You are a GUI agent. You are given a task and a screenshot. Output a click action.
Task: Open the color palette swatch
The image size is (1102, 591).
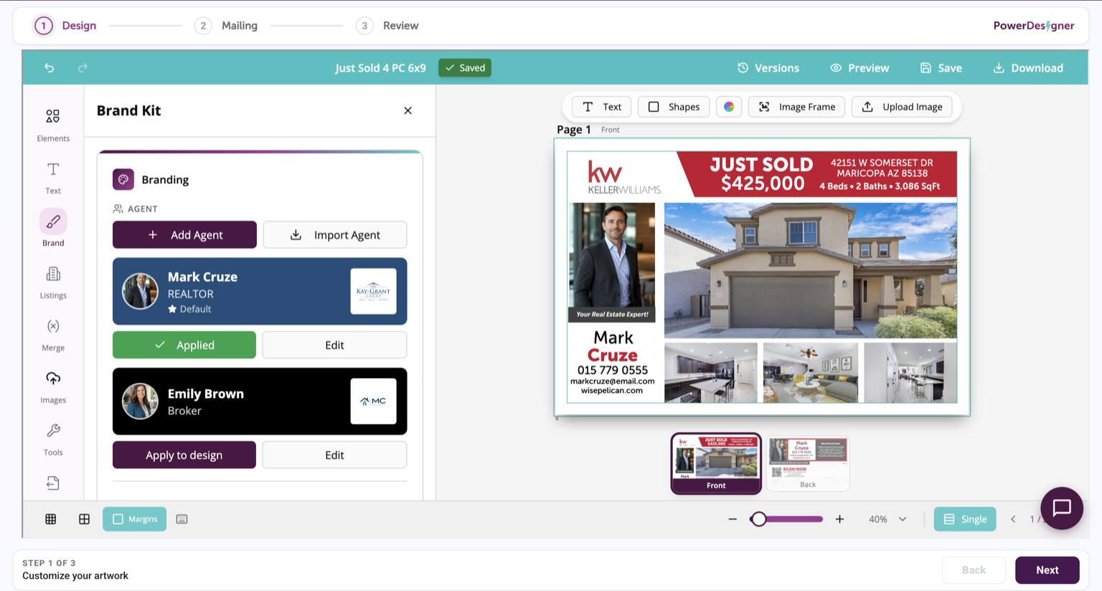click(x=729, y=107)
